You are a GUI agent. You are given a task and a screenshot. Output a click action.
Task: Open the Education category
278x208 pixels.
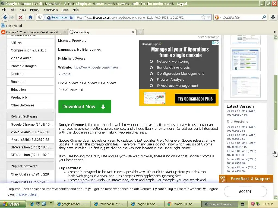[x=30, y=89]
